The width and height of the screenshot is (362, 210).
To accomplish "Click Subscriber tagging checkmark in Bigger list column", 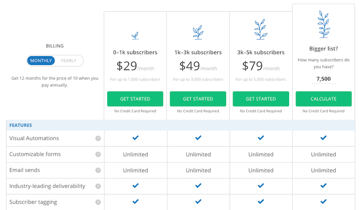I will point(324,202).
